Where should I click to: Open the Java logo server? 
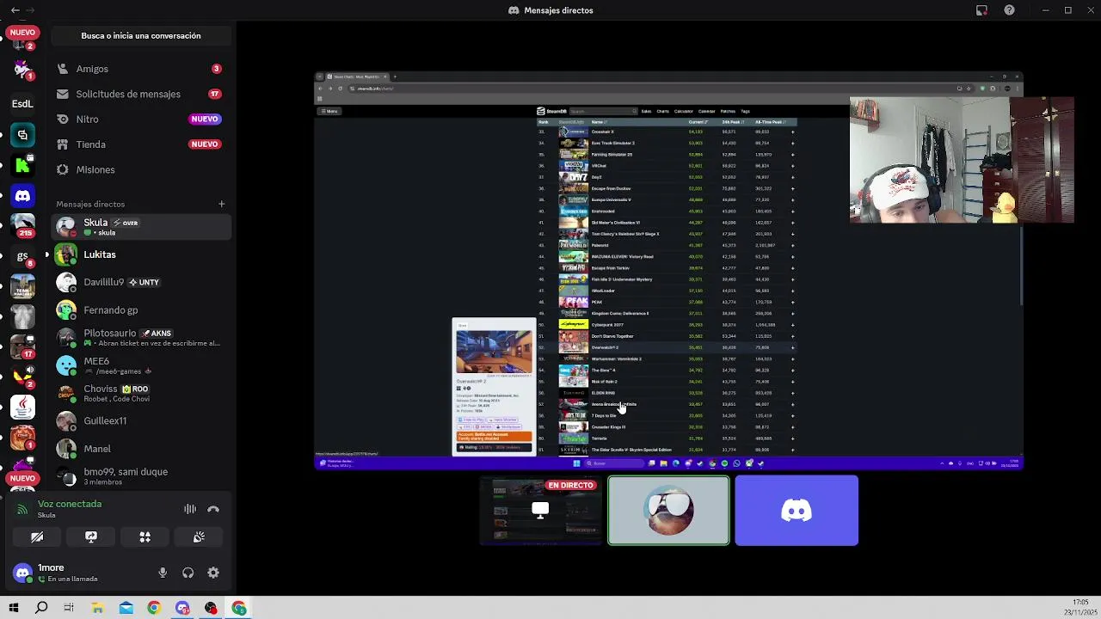(x=22, y=406)
